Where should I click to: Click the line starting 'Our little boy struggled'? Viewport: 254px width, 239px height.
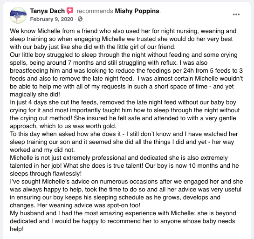point(124,55)
